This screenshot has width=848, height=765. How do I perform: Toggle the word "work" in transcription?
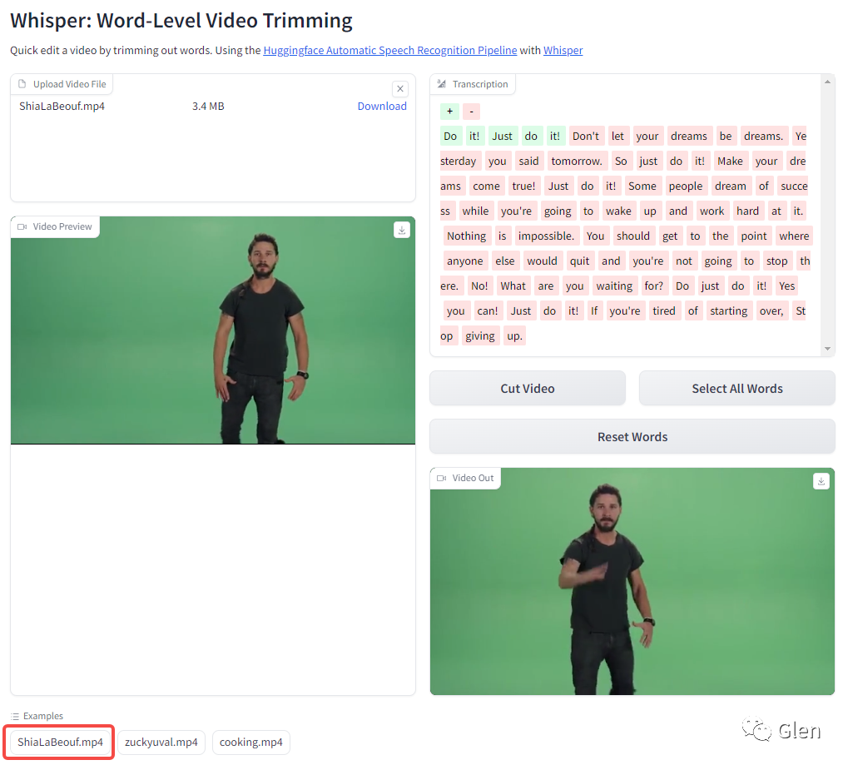point(712,211)
